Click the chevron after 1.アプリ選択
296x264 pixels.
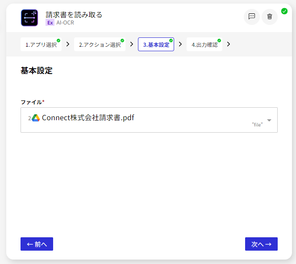68,44
